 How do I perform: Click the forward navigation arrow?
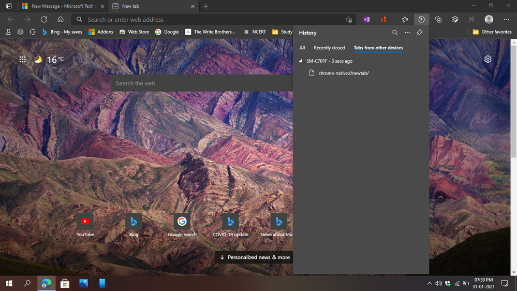(x=27, y=20)
